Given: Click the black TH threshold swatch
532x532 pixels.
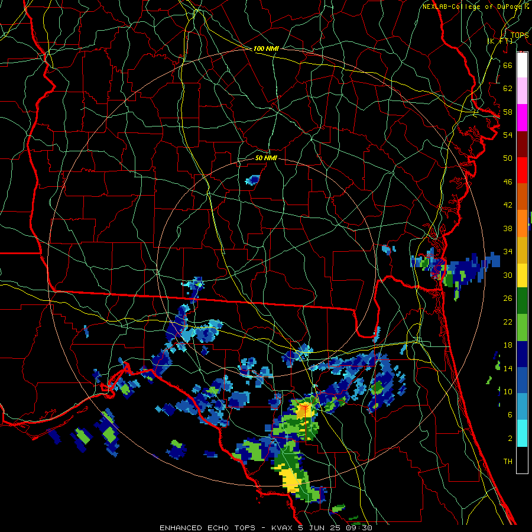Looking at the screenshot, I should point(522,460).
